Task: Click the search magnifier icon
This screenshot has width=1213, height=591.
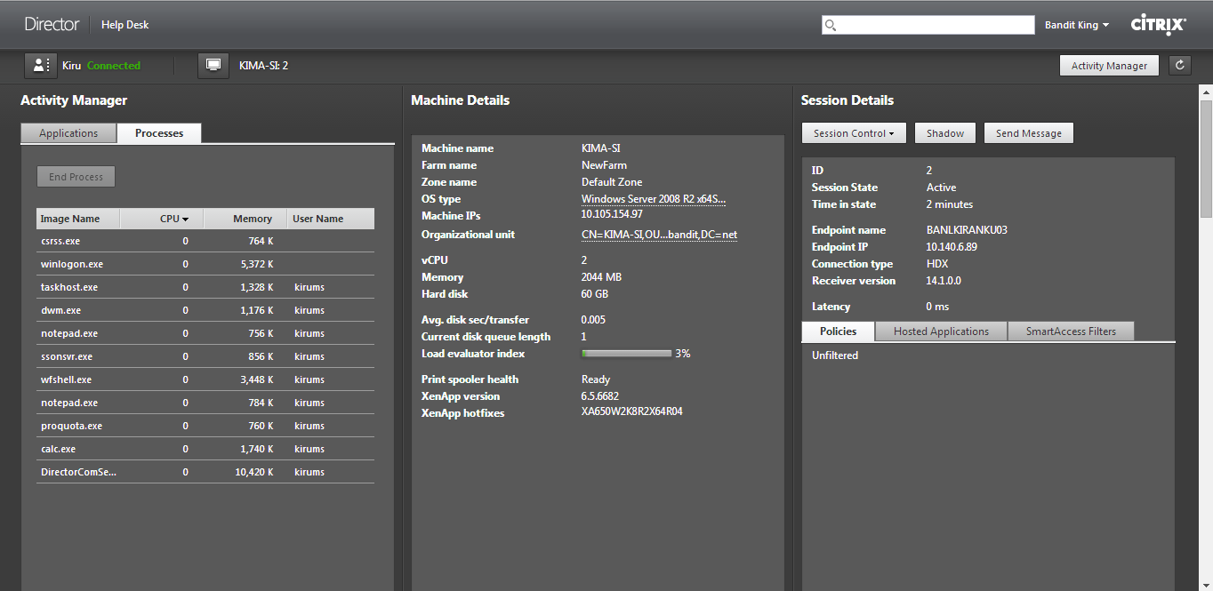Action: tap(831, 25)
